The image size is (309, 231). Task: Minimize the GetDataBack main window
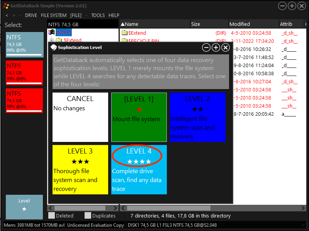click(282, 6)
